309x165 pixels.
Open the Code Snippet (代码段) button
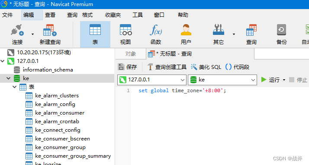(237, 67)
